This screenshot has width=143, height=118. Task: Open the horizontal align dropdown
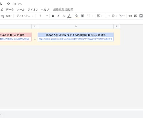click(x=99, y=16)
